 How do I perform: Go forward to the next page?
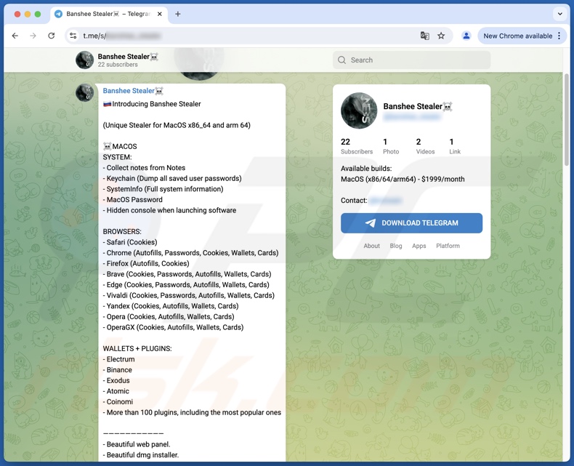(33, 36)
